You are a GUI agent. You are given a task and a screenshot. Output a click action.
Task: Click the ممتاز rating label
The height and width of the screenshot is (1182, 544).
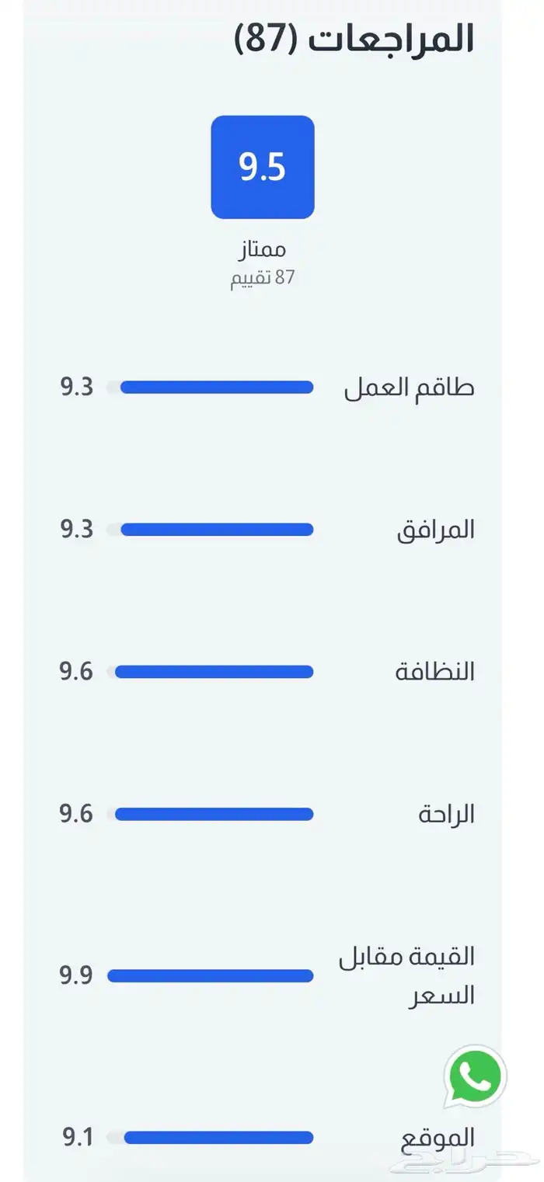click(263, 249)
